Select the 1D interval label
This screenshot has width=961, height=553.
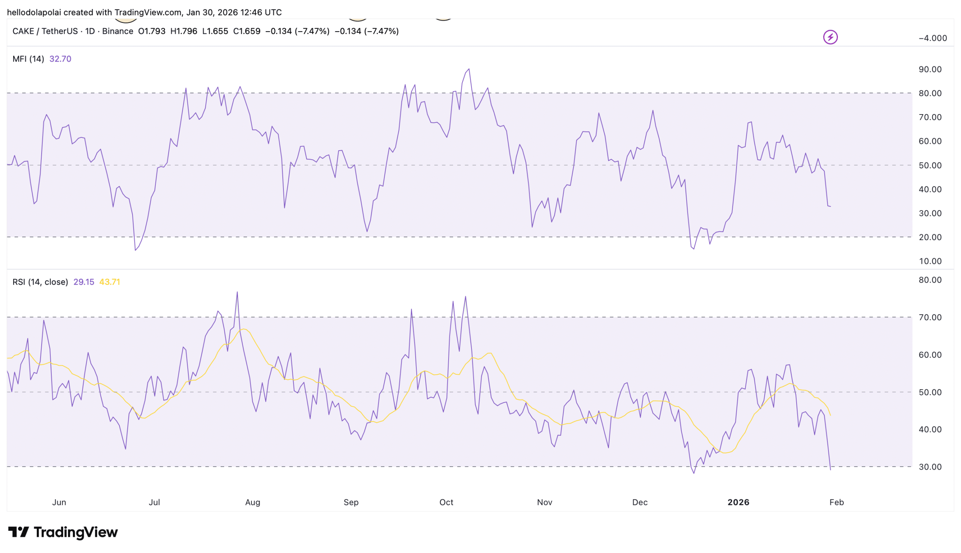pos(90,31)
